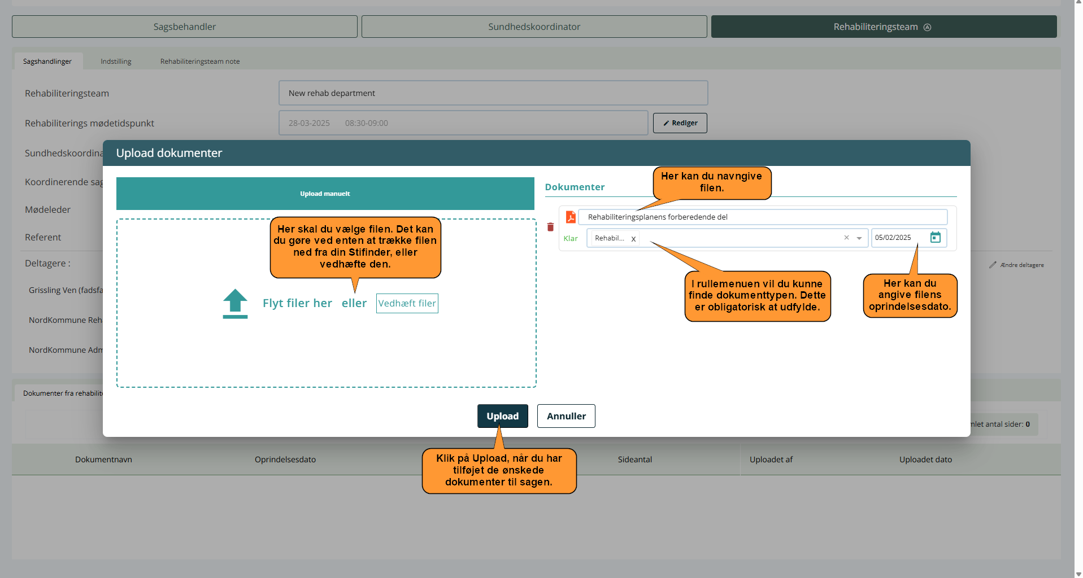The width and height of the screenshot is (1083, 578).
Task: Switch to the Indstilling tab
Action: tap(116, 62)
